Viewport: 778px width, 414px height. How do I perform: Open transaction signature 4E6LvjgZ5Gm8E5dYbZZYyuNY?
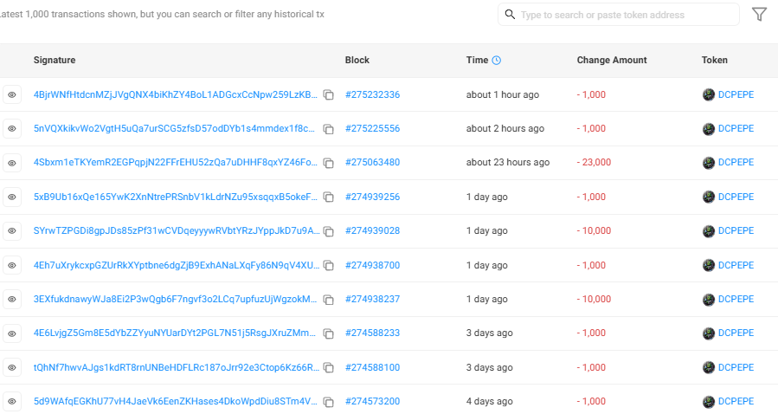(x=175, y=333)
